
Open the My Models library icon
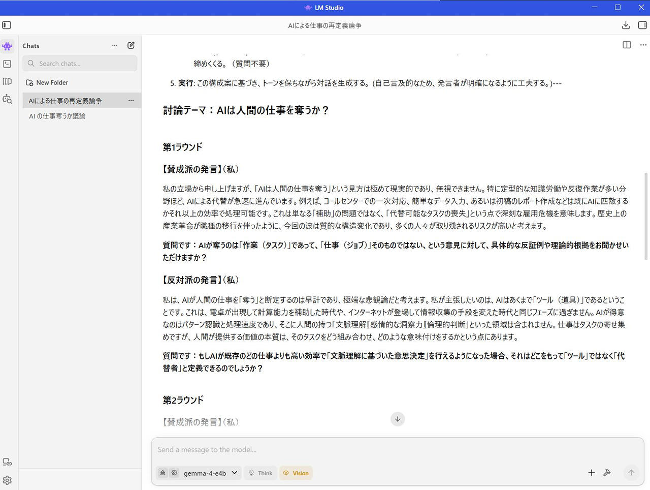coord(7,81)
